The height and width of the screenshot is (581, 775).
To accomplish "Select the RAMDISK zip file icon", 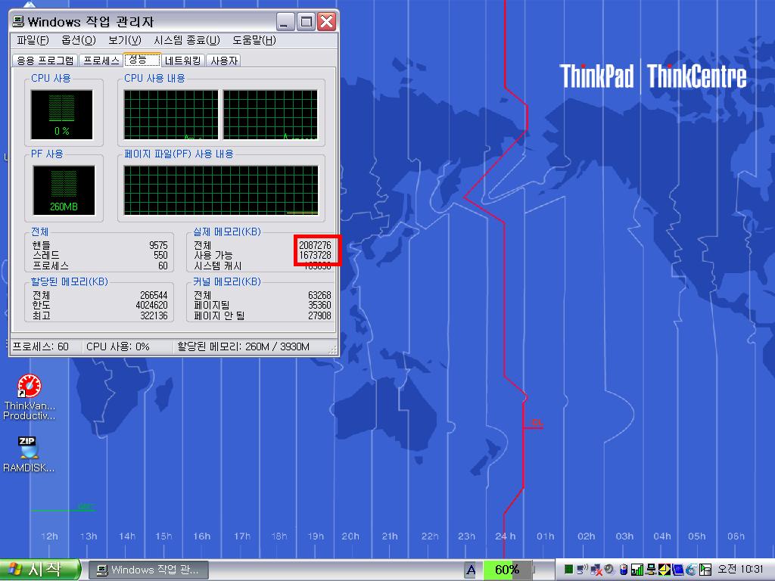I will point(29,447).
